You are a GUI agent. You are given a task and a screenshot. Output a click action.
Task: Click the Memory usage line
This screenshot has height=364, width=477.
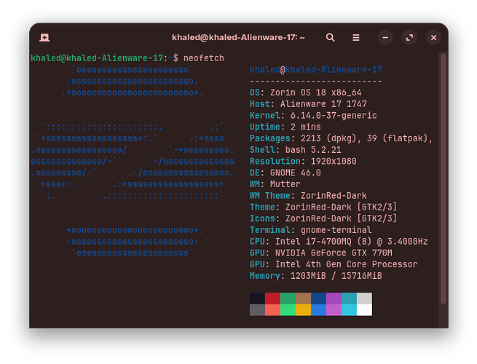pos(315,276)
